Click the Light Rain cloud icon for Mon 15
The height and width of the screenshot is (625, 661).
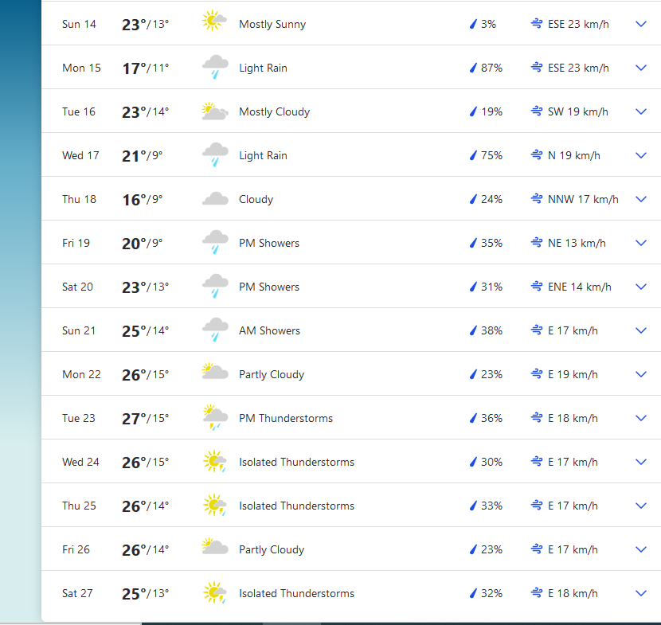click(x=214, y=66)
